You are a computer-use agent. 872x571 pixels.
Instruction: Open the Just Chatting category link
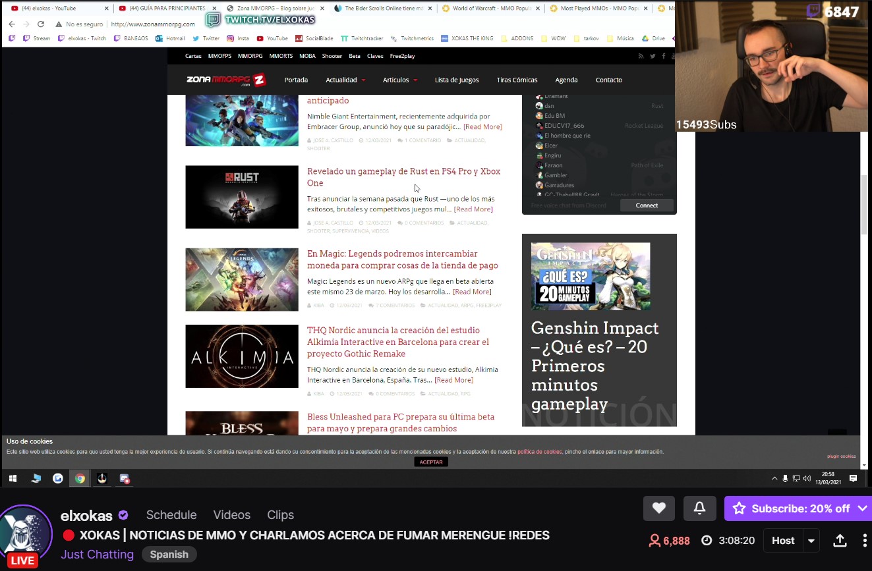[97, 555]
